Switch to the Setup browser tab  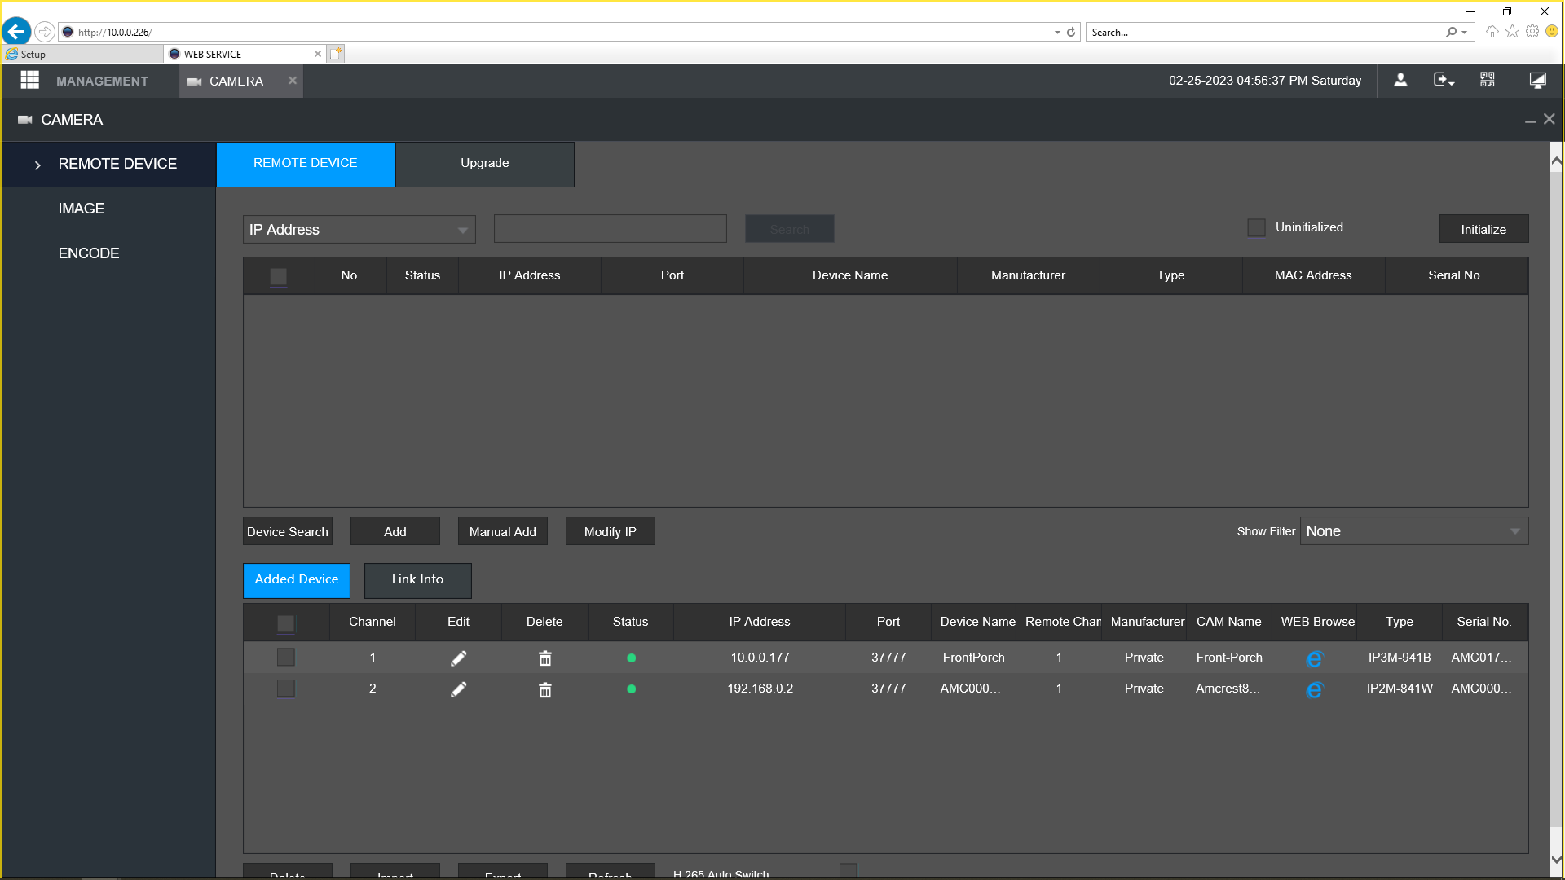(82, 54)
